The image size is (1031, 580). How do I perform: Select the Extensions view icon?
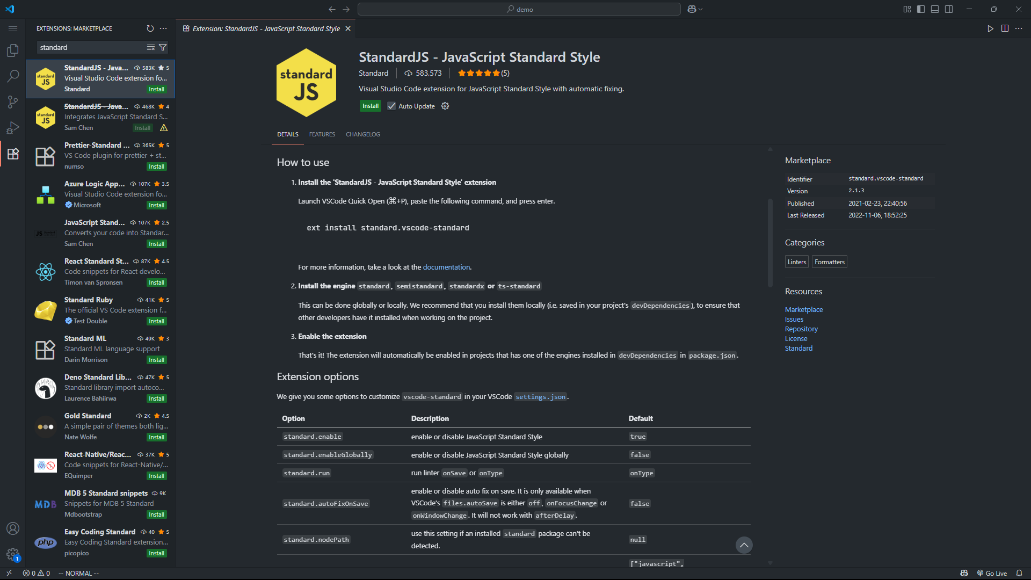click(x=13, y=154)
